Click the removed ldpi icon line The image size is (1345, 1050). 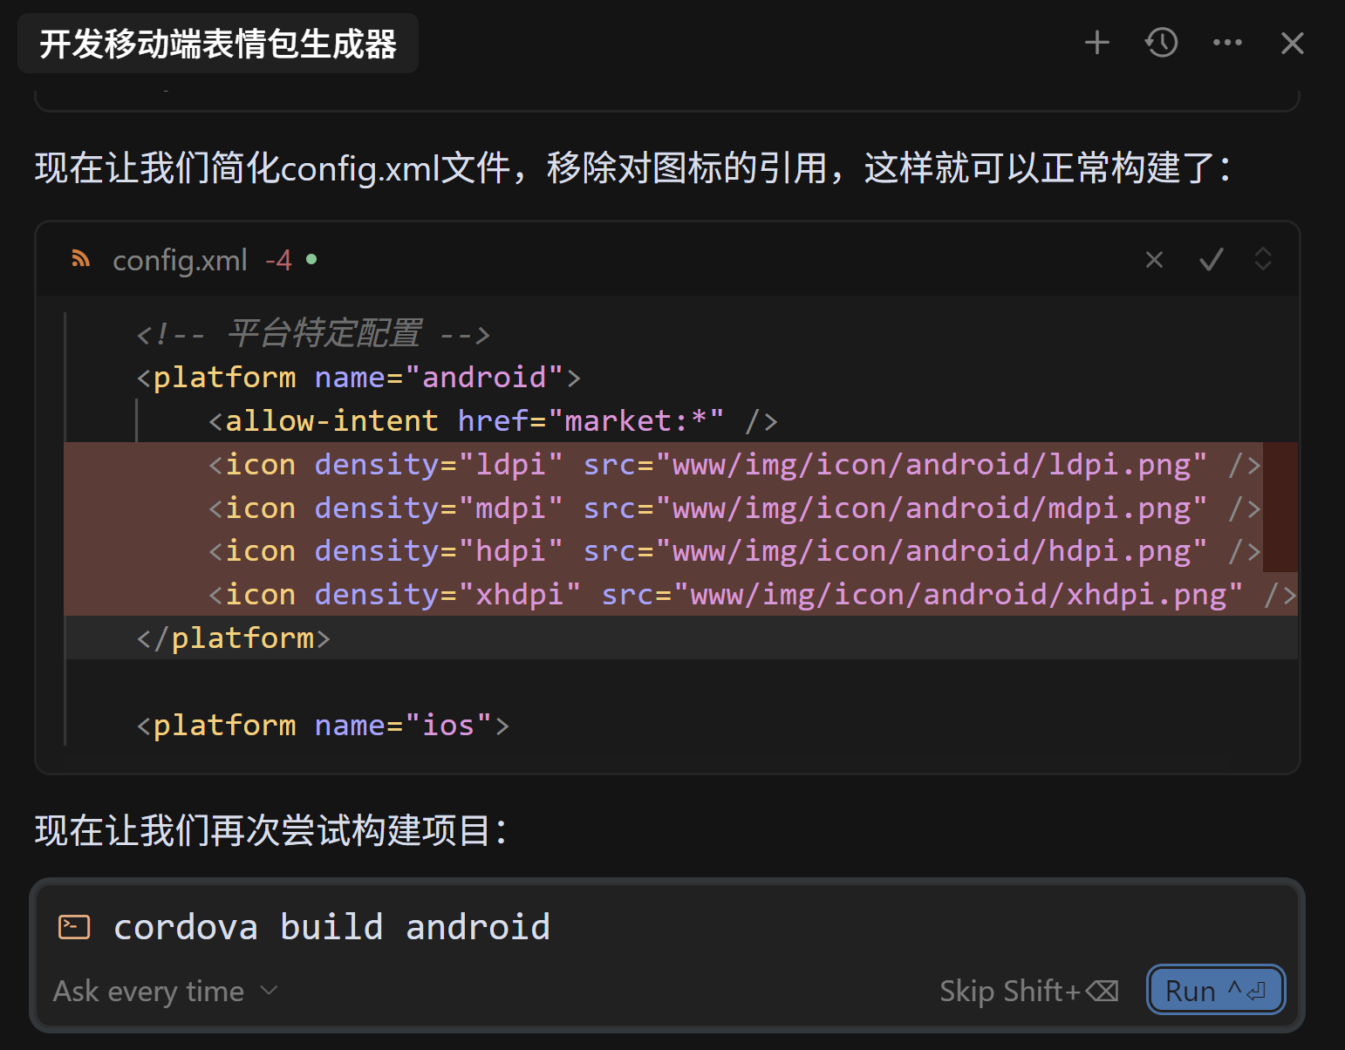(x=681, y=464)
